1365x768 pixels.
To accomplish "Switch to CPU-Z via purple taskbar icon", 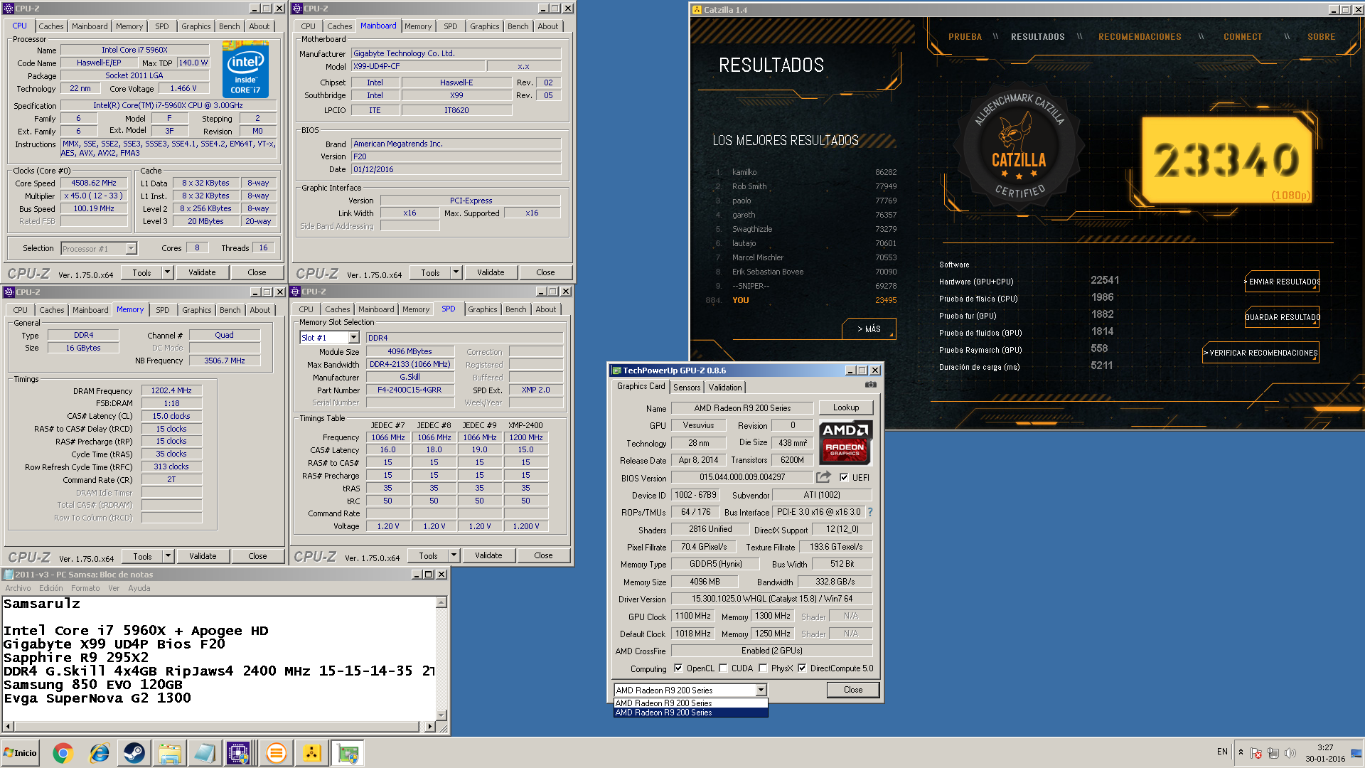I will tap(238, 753).
